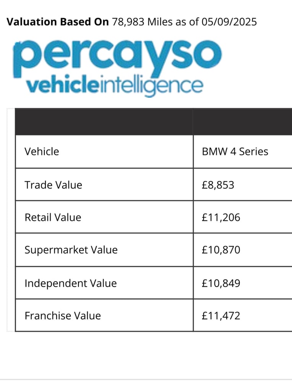Select the 78,983 Miles valuation text
The height and width of the screenshot is (391, 292).
(x=142, y=22)
